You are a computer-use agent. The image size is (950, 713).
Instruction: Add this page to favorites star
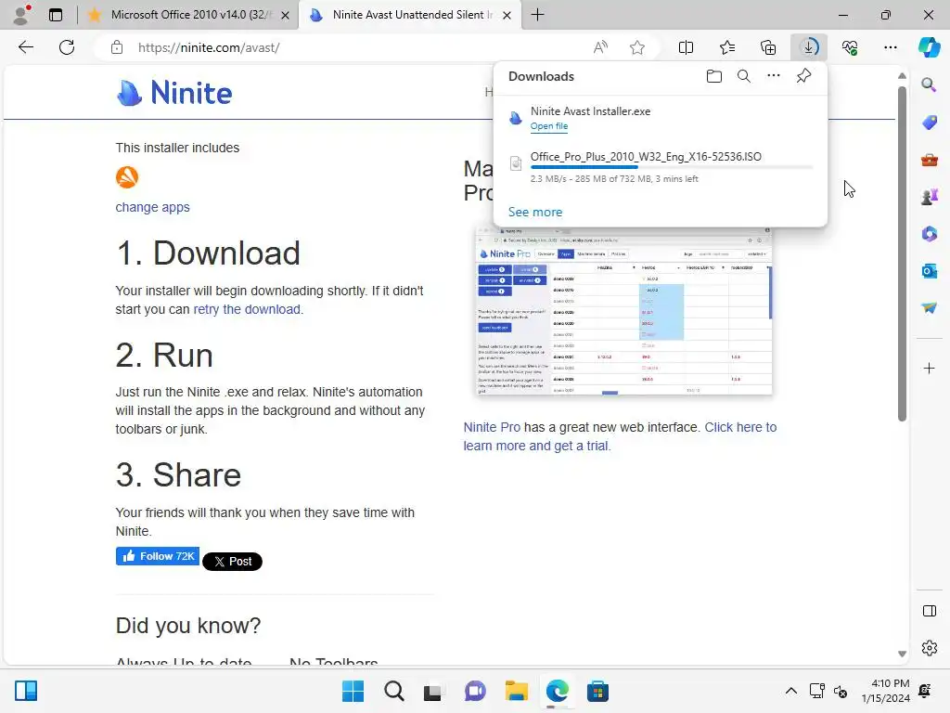point(636,47)
